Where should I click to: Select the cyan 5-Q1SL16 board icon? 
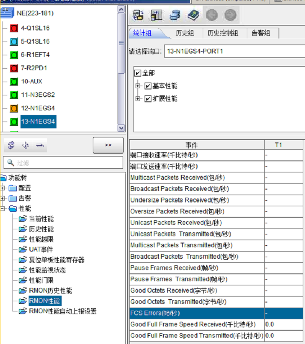pos(14,41)
